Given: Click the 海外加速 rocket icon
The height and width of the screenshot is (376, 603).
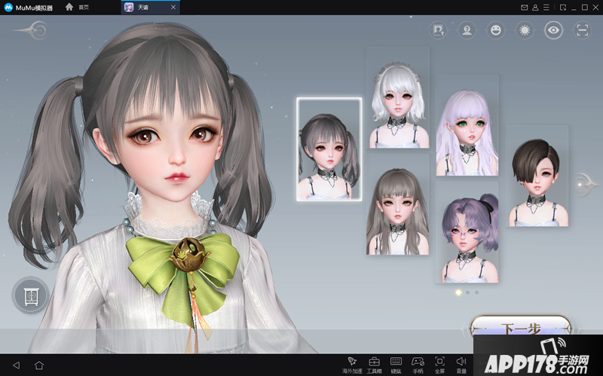Looking at the screenshot, I should point(352,365).
